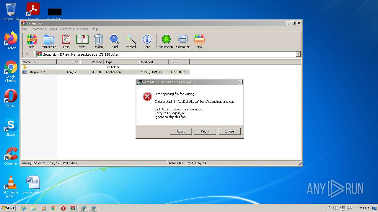Click the Add toolbar icon in WinRAR
Image resolution: width=378 pixels, height=212 pixels.
click(32, 41)
